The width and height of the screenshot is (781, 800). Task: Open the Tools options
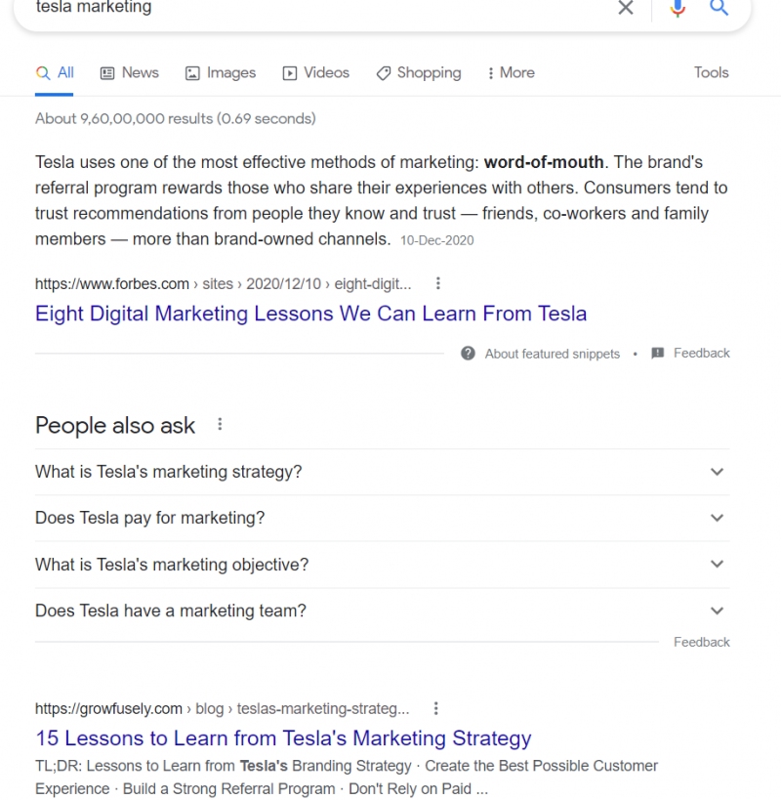pyautogui.click(x=711, y=72)
